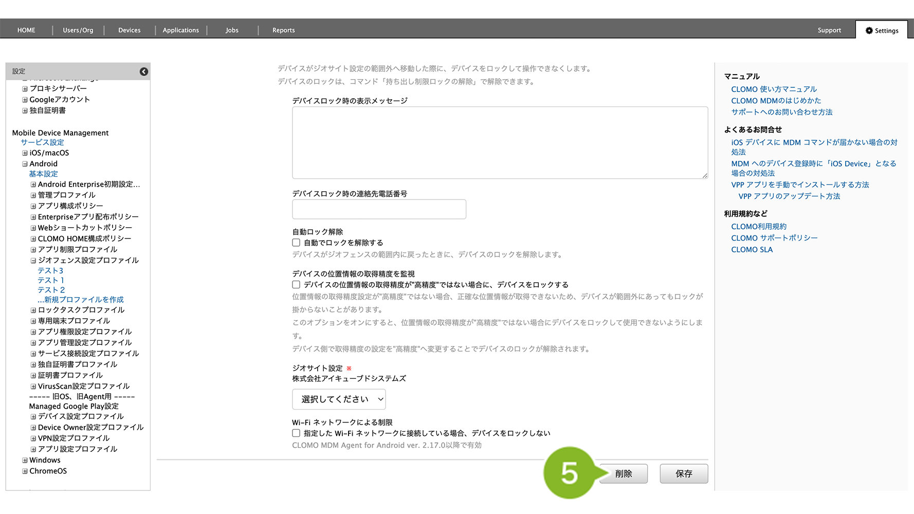Image resolution: width=914 pixels, height=514 pixels.
Task: Click the 削除 button
Action: [624, 474]
